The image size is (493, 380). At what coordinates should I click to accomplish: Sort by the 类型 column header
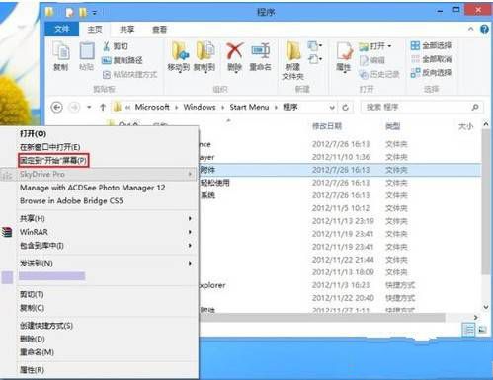[392, 126]
